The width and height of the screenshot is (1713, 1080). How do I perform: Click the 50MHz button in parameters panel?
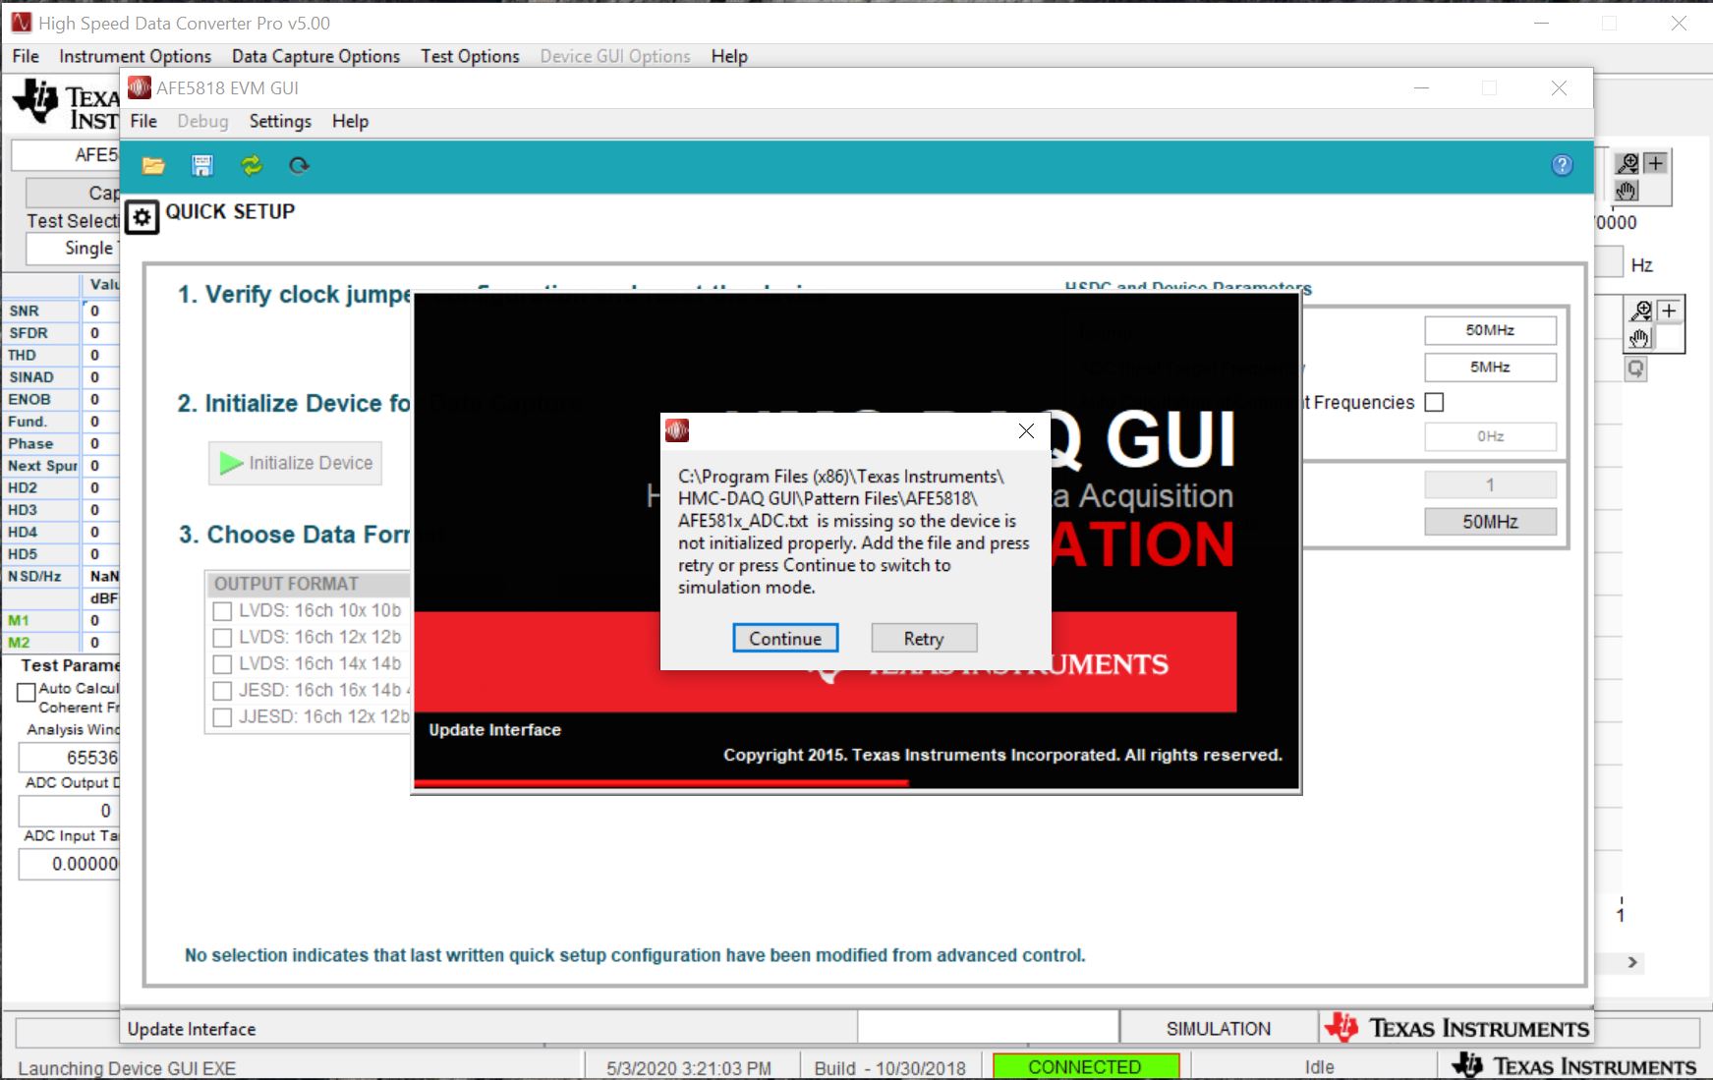(1490, 522)
